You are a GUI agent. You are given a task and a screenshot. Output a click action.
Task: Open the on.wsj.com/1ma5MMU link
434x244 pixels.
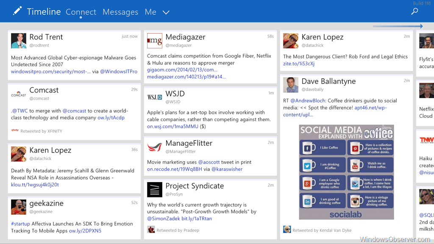tap(173, 126)
